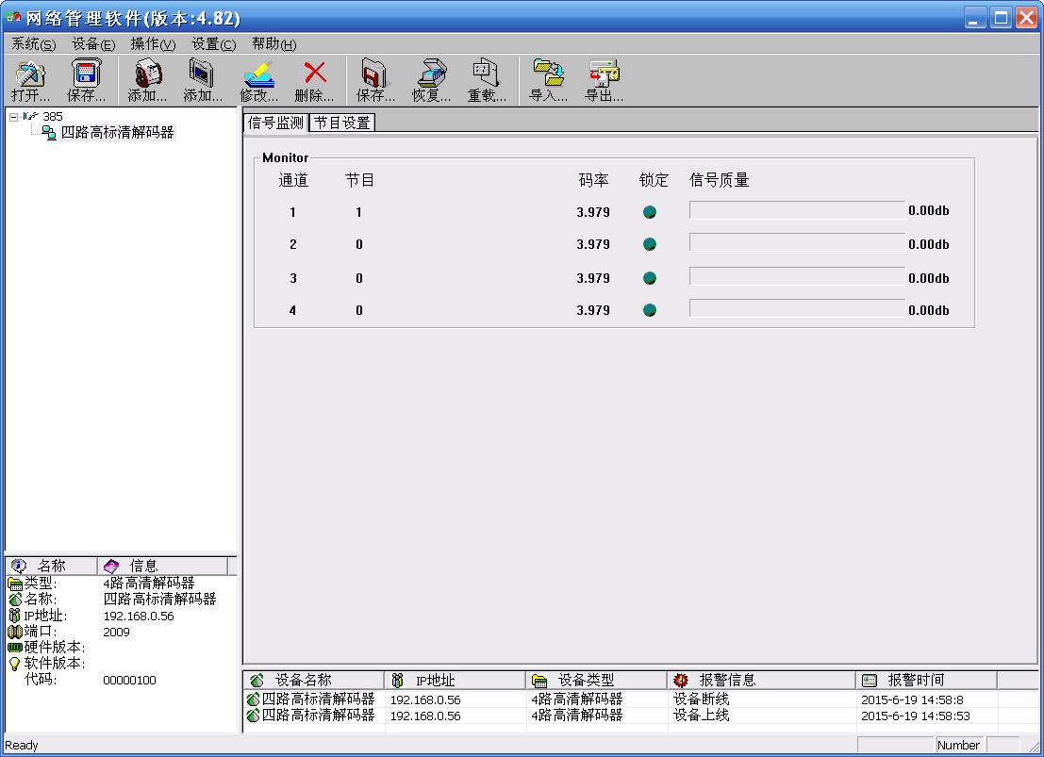Image resolution: width=1044 pixels, height=757 pixels.
Task: Sort by 报警信息 column header
Action: (761, 680)
